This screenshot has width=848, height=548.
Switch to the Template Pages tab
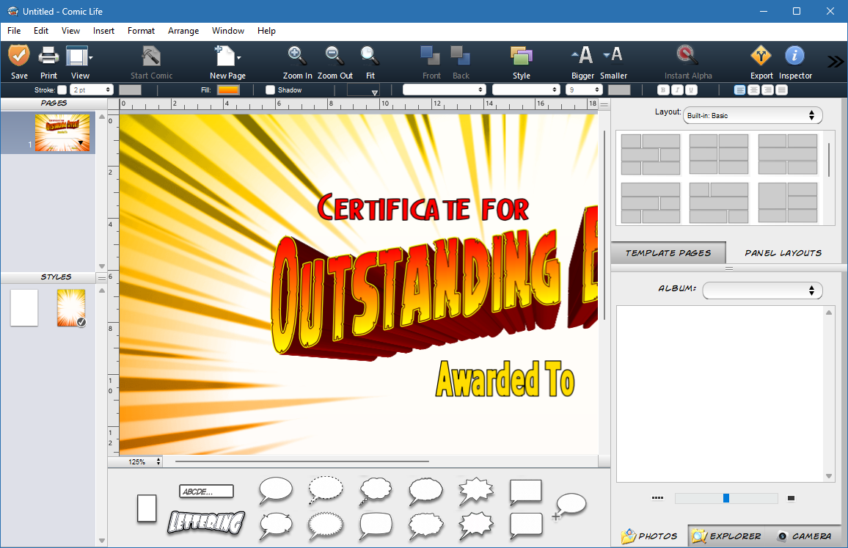tap(668, 252)
